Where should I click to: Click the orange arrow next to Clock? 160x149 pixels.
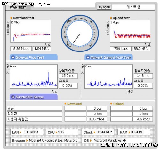pos(94,132)
